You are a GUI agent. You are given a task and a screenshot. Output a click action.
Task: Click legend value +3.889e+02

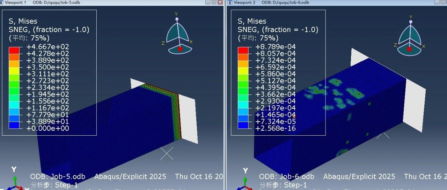(48, 60)
